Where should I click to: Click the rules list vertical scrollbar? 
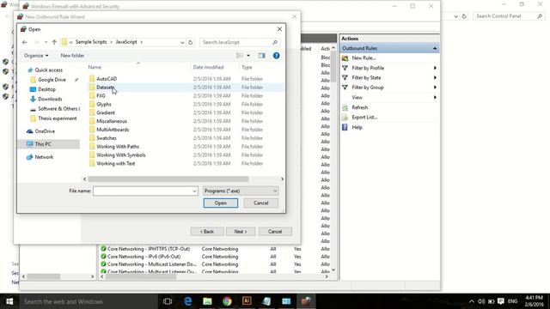[333, 67]
